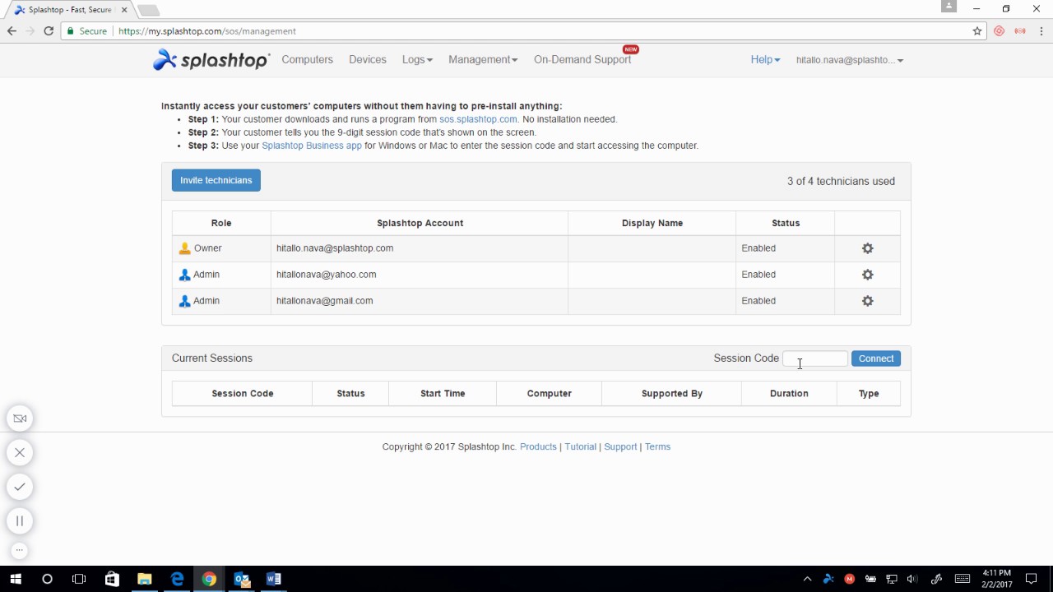
Task: Click the red swirl browser extension icon
Action: (999, 31)
